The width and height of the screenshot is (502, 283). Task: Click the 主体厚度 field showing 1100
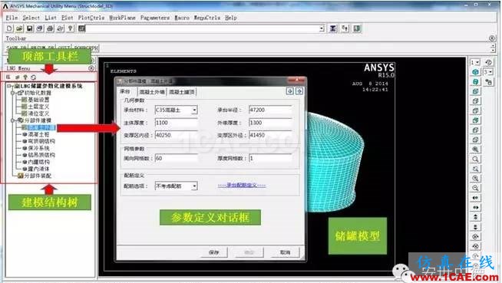pyautogui.click(x=177, y=123)
